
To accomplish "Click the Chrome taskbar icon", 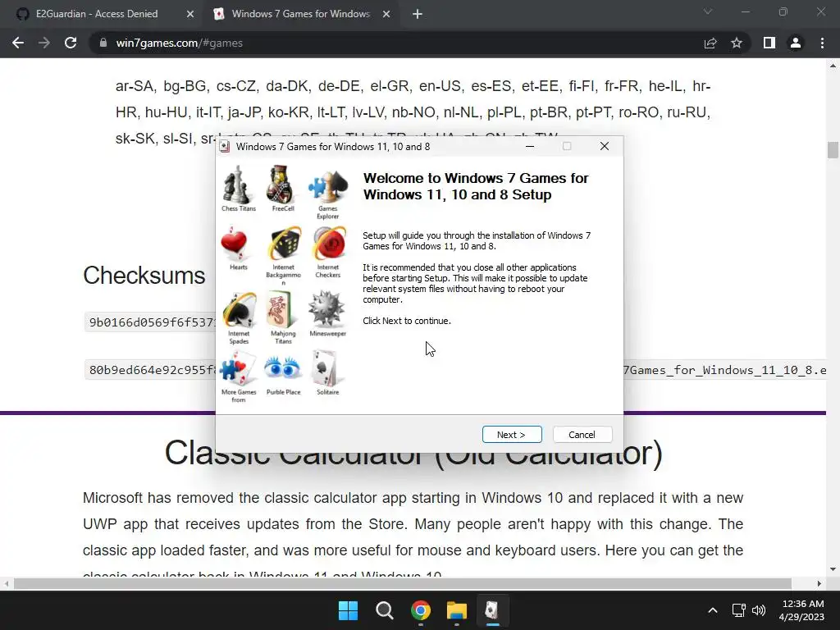I will [x=421, y=610].
